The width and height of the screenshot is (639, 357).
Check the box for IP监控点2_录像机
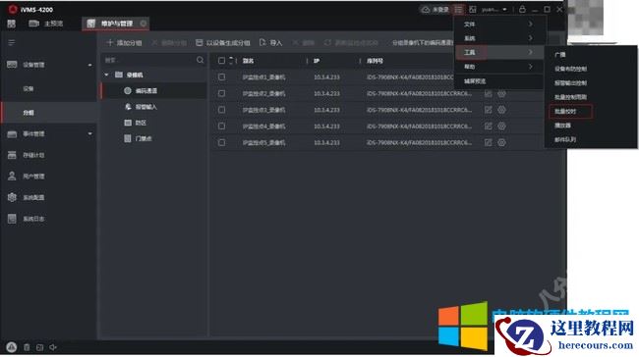click(x=221, y=93)
